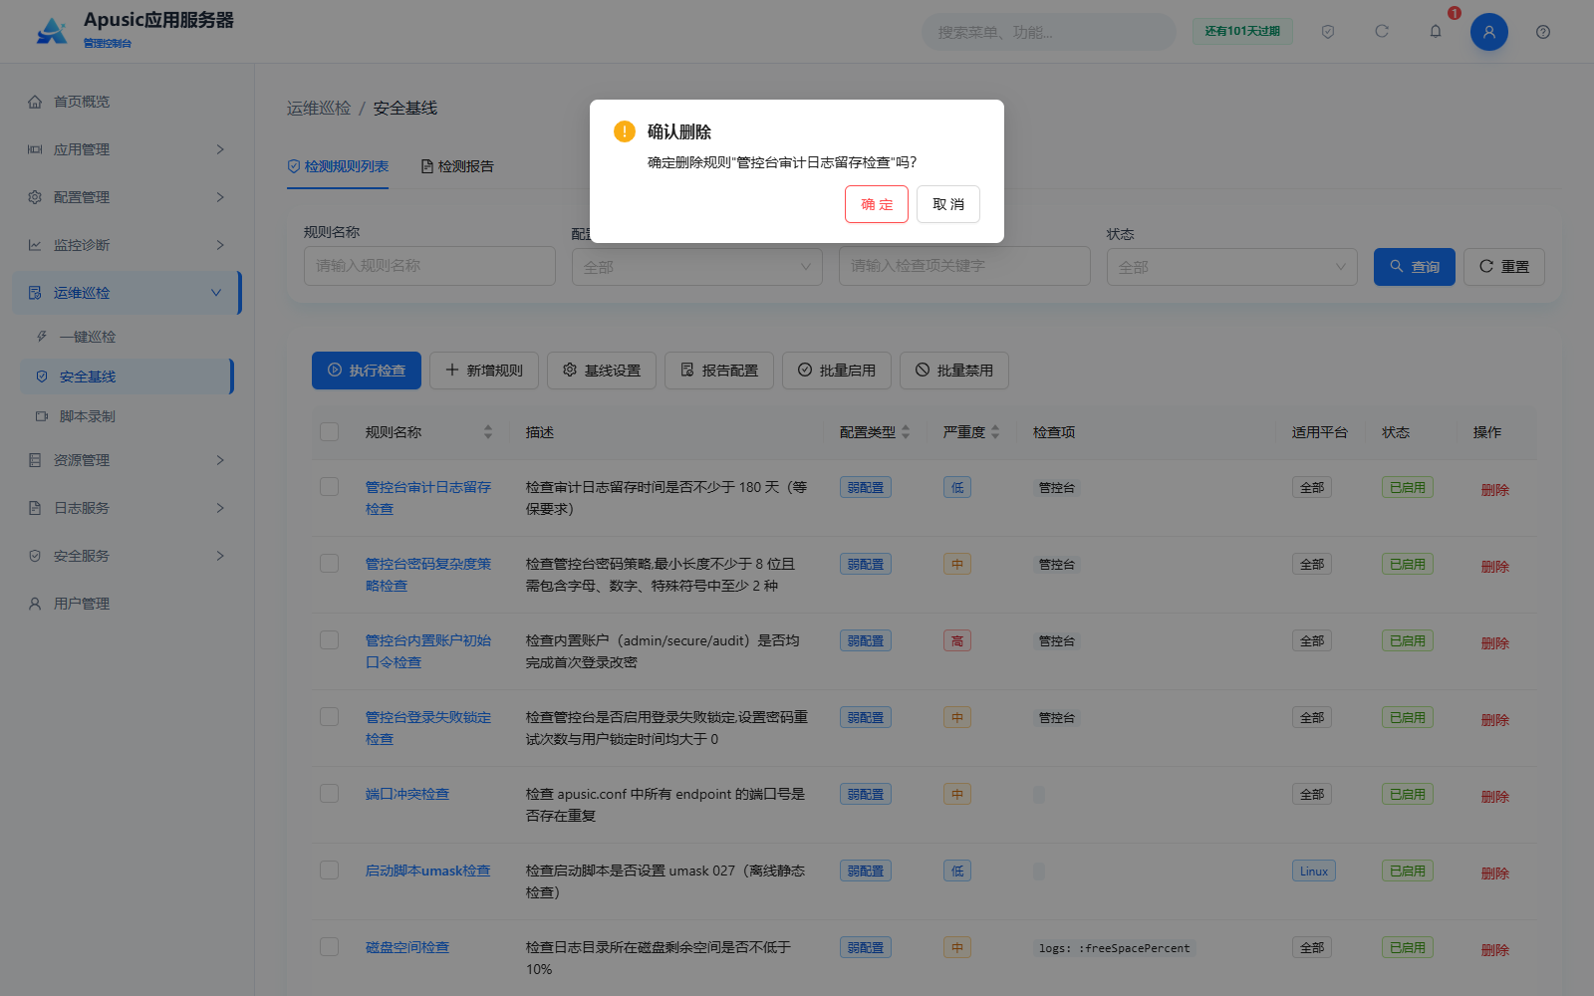Image resolution: width=1594 pixels, height=996 pixels.
Task: Sort by 严重度 column arrows
Action: click(x=995, y=432)
